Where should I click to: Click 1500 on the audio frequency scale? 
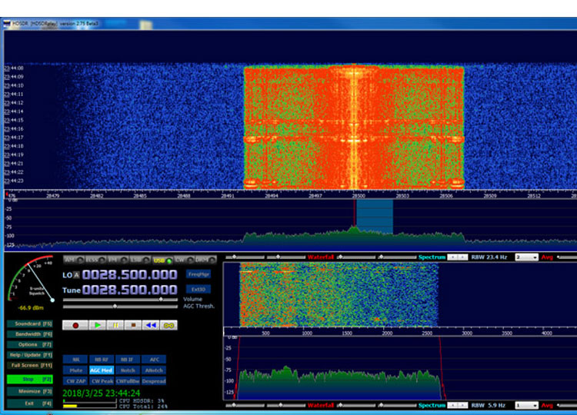coord(347,333)
